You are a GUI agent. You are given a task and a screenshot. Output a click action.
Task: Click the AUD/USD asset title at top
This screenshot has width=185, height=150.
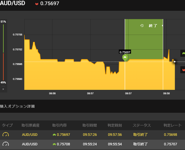[x=12, y=3]
